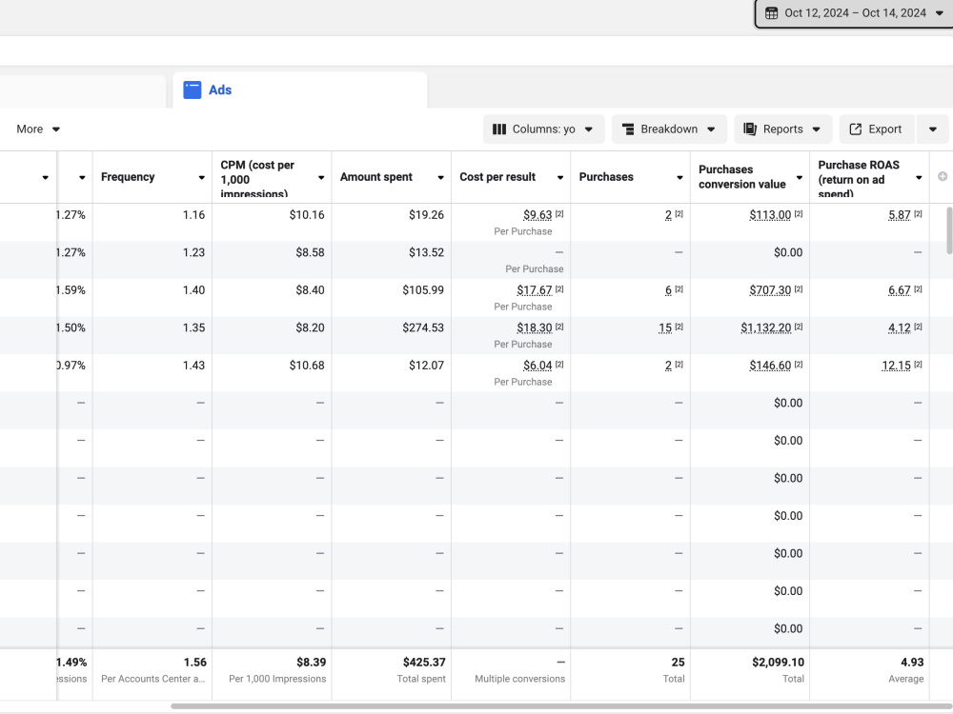The height and width of the screenshot is (714, 953).
Task: Click the $113.00 conversion value
Action: (x=770, y=215)
